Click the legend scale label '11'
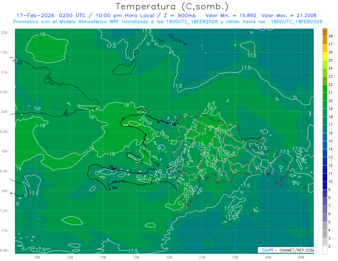 click(331, 173)
